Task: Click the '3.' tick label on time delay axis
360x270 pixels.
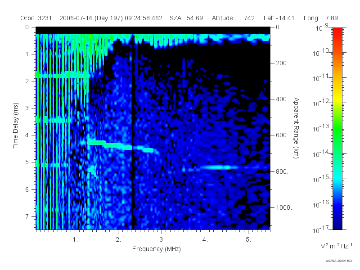Action: (x=28, y=108)
